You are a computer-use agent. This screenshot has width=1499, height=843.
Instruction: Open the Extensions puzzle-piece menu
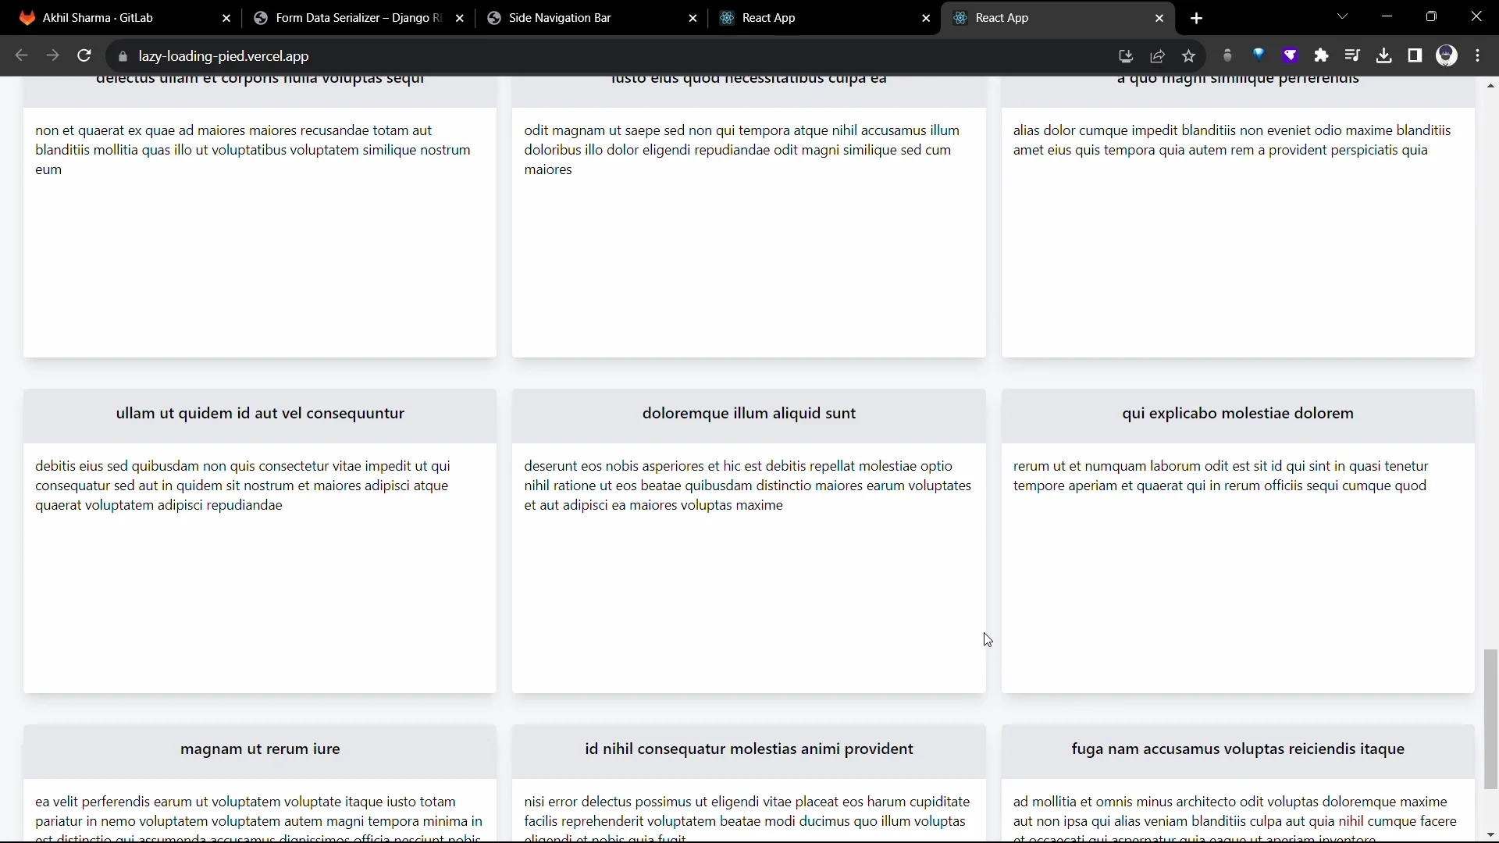[x=1322, y=55]
